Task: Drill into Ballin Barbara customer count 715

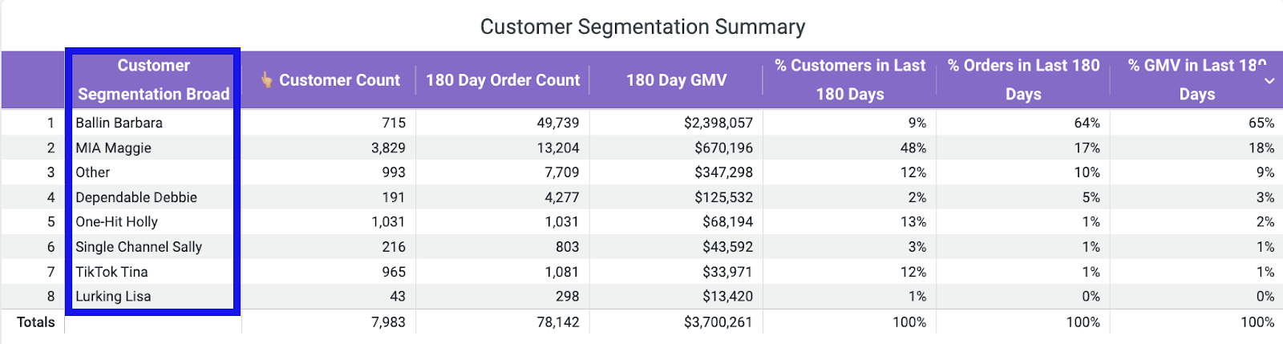Action: [x=393, y=123]
